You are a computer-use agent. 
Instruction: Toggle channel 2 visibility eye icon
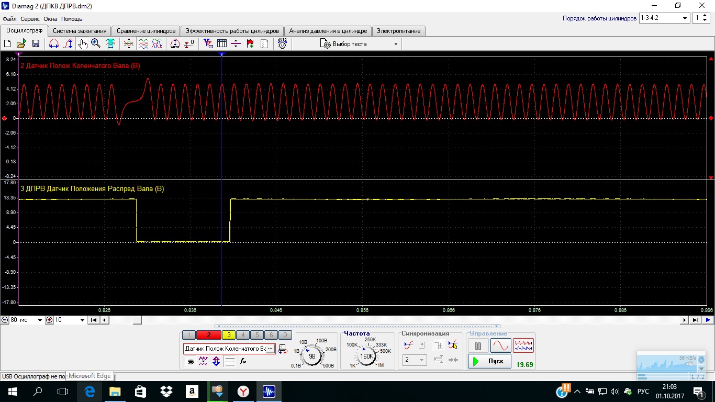[190, 361]
